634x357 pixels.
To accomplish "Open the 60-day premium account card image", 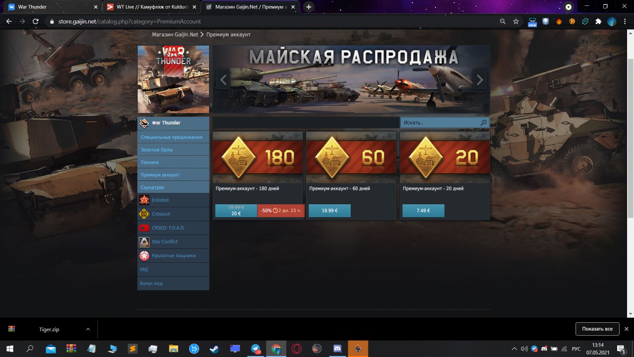I will 351,158.
